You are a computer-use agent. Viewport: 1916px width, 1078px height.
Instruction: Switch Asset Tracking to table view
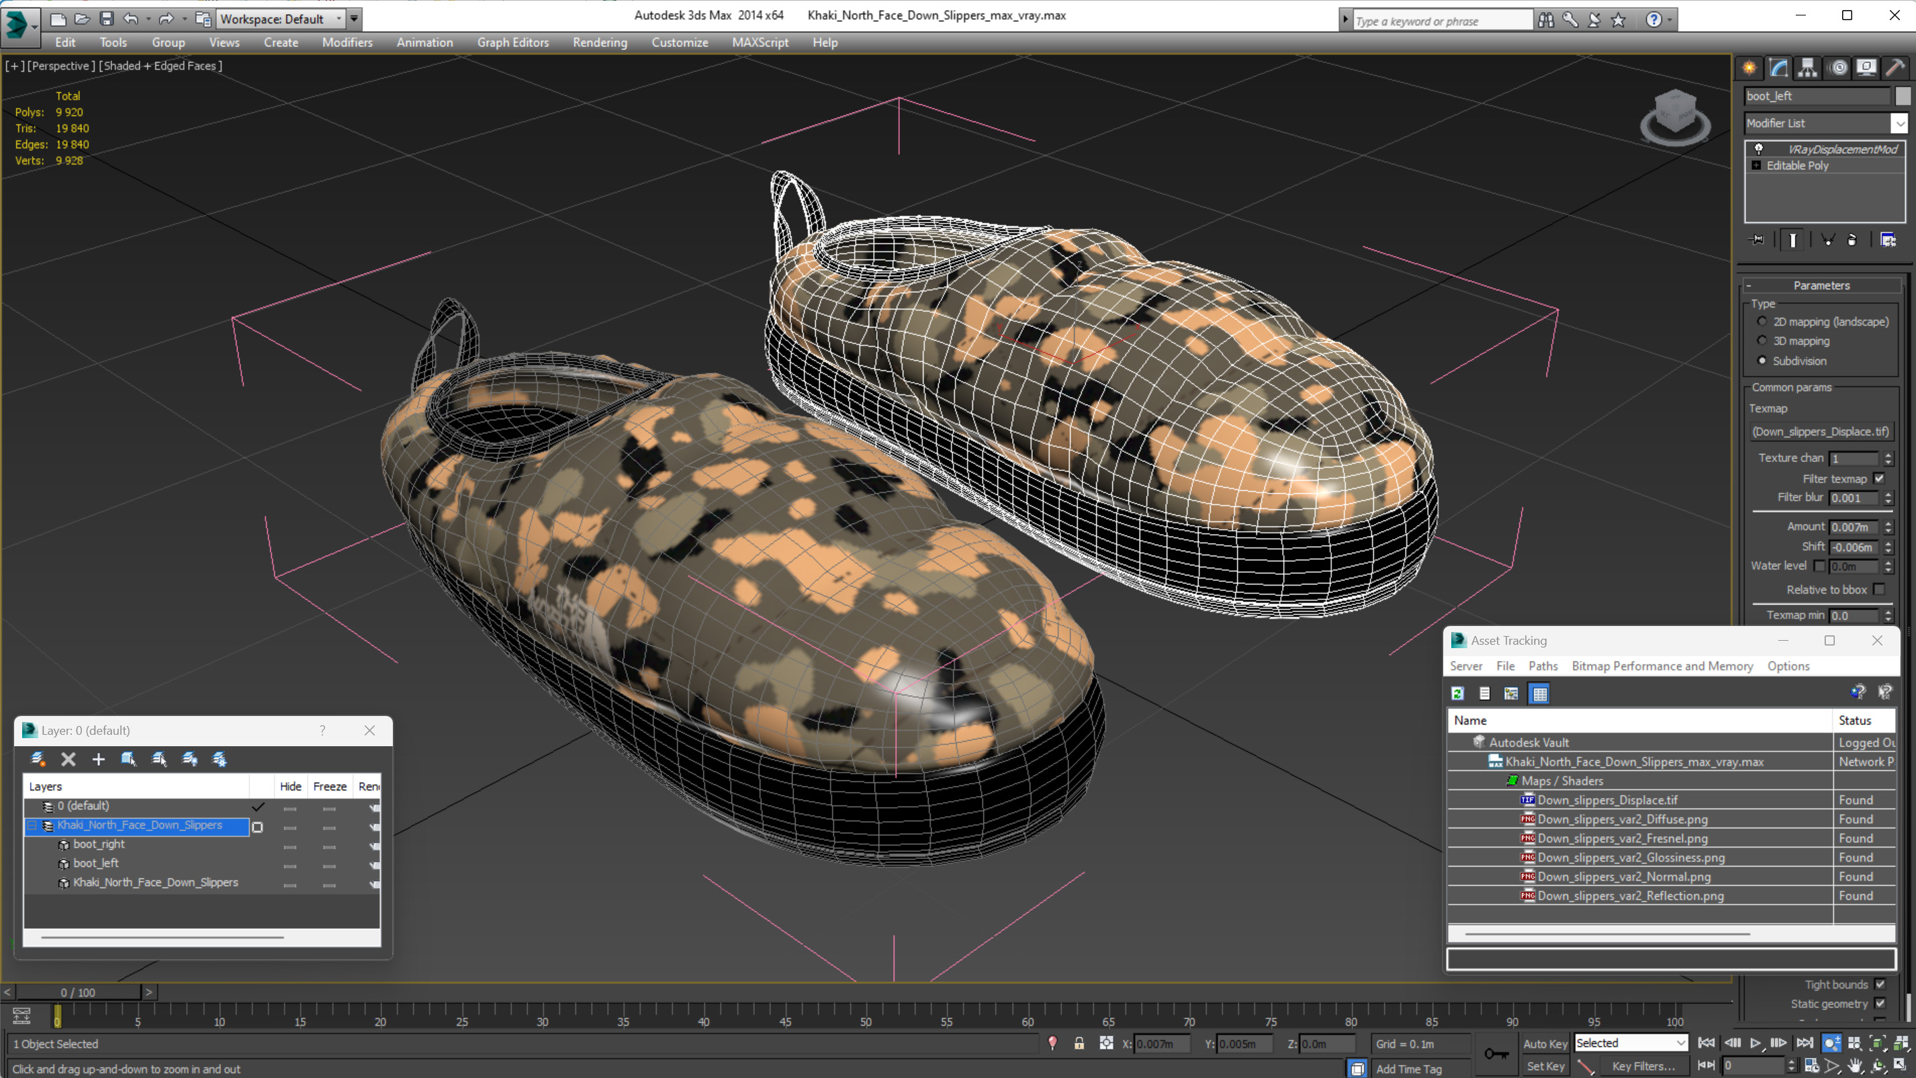tap(1539, 693)
